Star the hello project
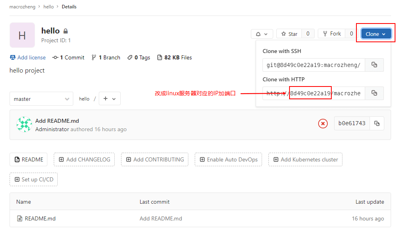 (290, 34)
